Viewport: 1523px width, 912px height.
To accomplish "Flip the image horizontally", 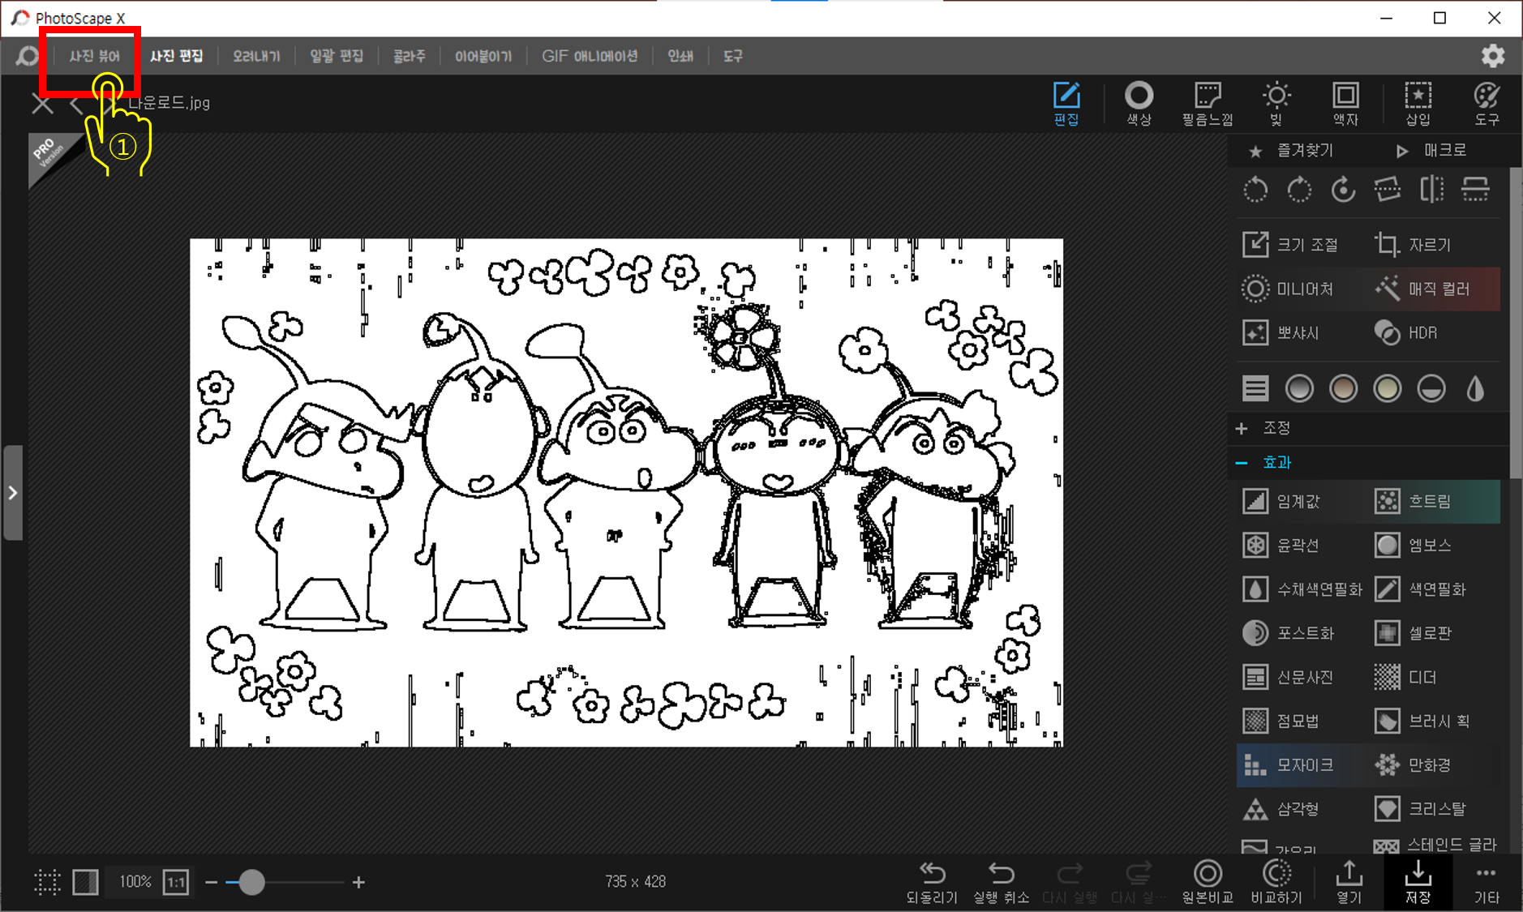I will coord(1431,190).
